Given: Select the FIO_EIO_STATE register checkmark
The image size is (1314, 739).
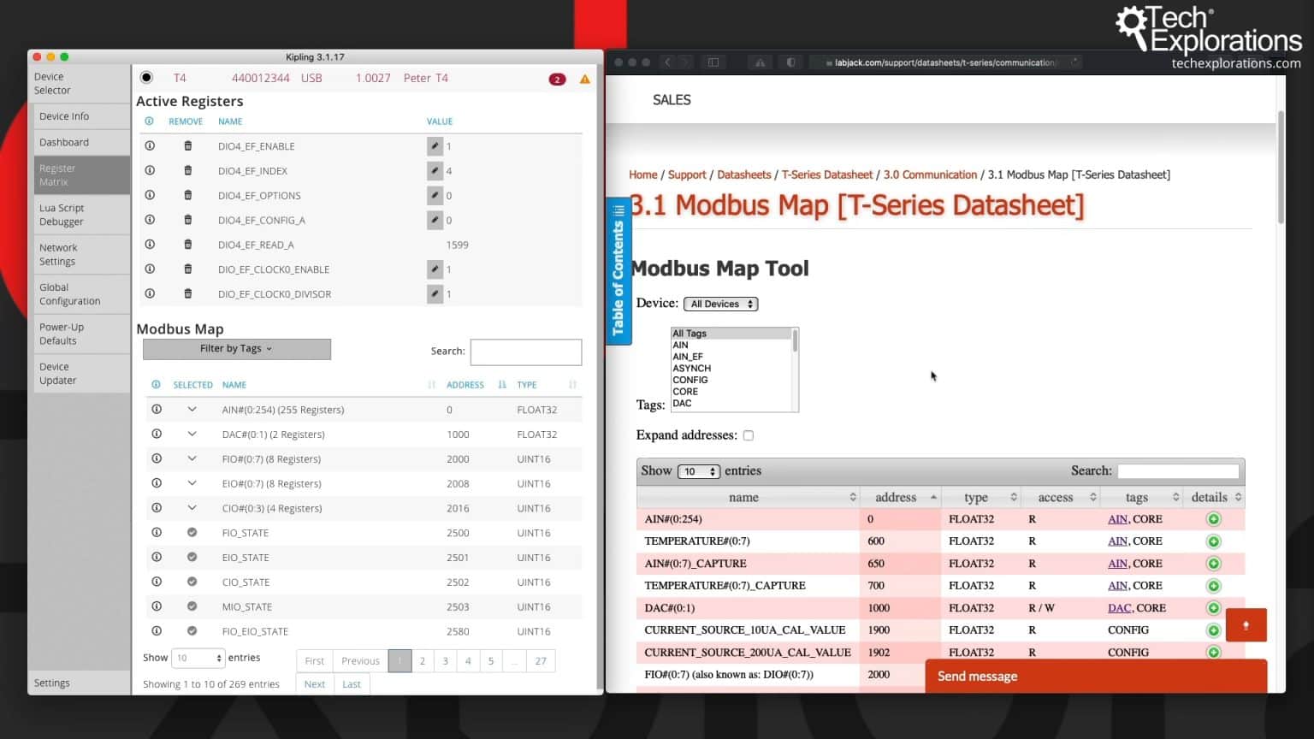Looking at the screenshot, I should click(x=192, y=631).
